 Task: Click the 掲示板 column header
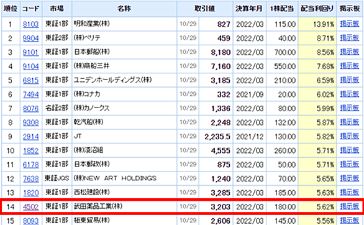[x=350, y=9]
